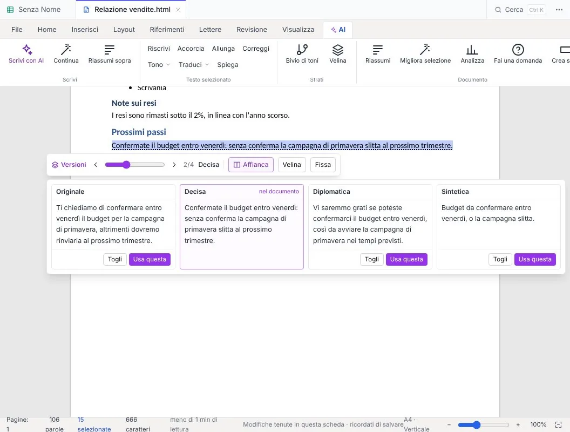Click the Accorcia button

(x=191, y=49)
